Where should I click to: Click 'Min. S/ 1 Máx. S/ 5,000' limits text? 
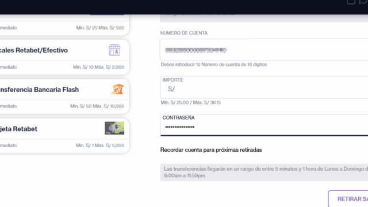[x=100, y=145]
